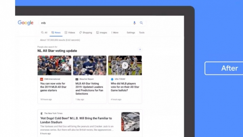243x137 pixels.
Task: Click '18 hours ago' timestamp on CNN card
Action: point(46,99)
